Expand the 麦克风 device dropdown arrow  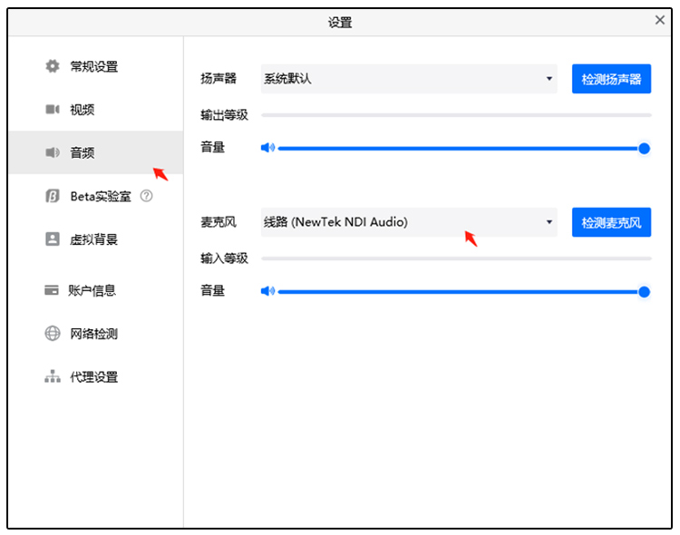[549, 222]
